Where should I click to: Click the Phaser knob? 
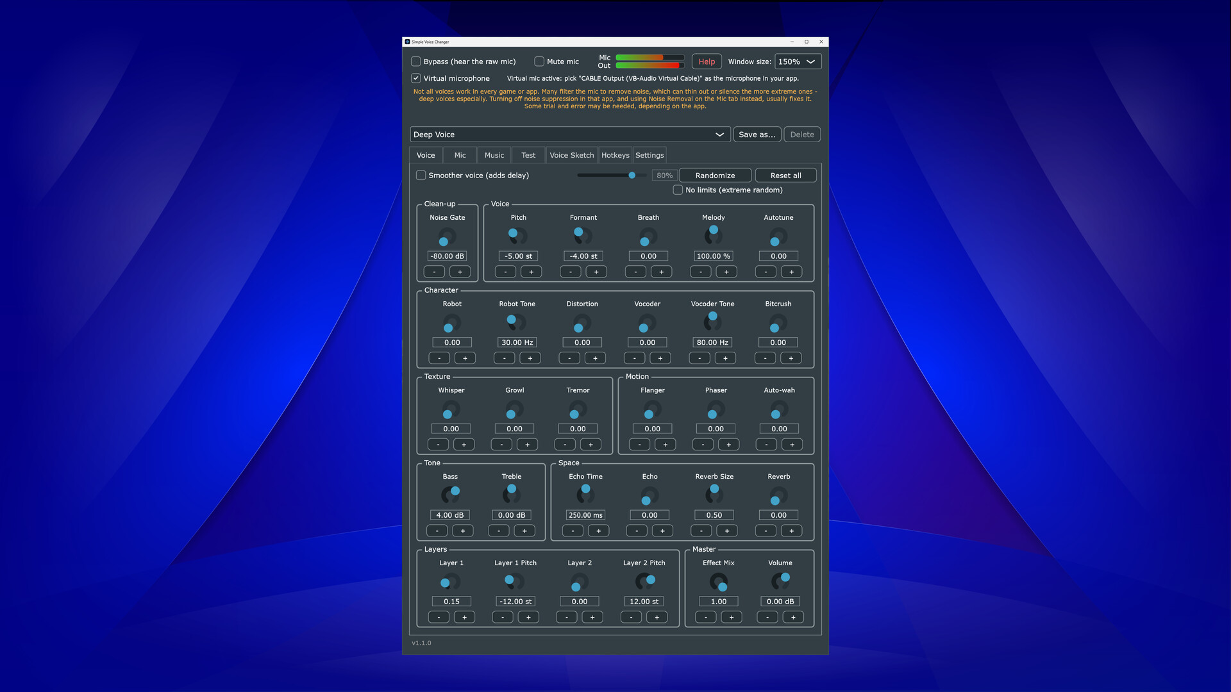tap(716, 409)
